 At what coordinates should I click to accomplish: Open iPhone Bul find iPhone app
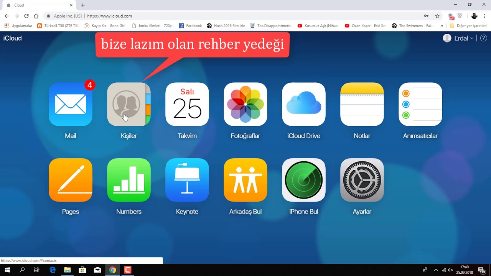coord(304,180)
